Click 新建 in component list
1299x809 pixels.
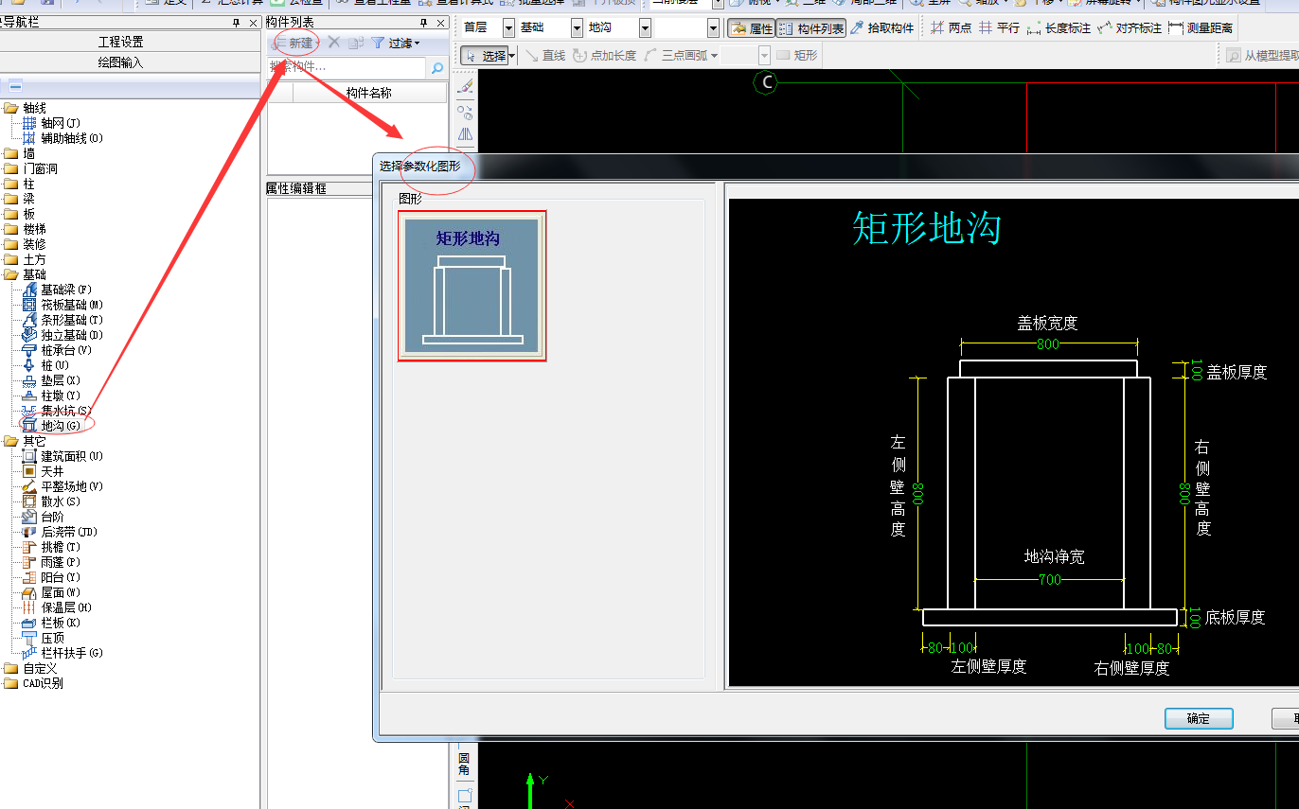(x=294, y=43)
